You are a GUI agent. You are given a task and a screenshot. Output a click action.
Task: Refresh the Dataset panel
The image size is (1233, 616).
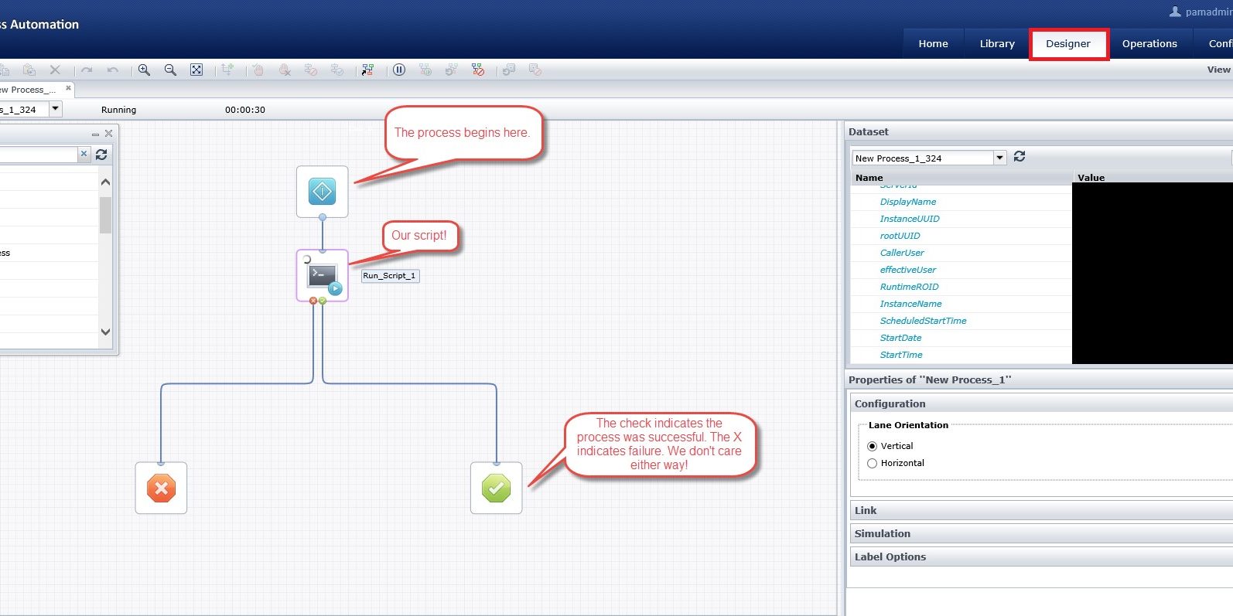1020,157
